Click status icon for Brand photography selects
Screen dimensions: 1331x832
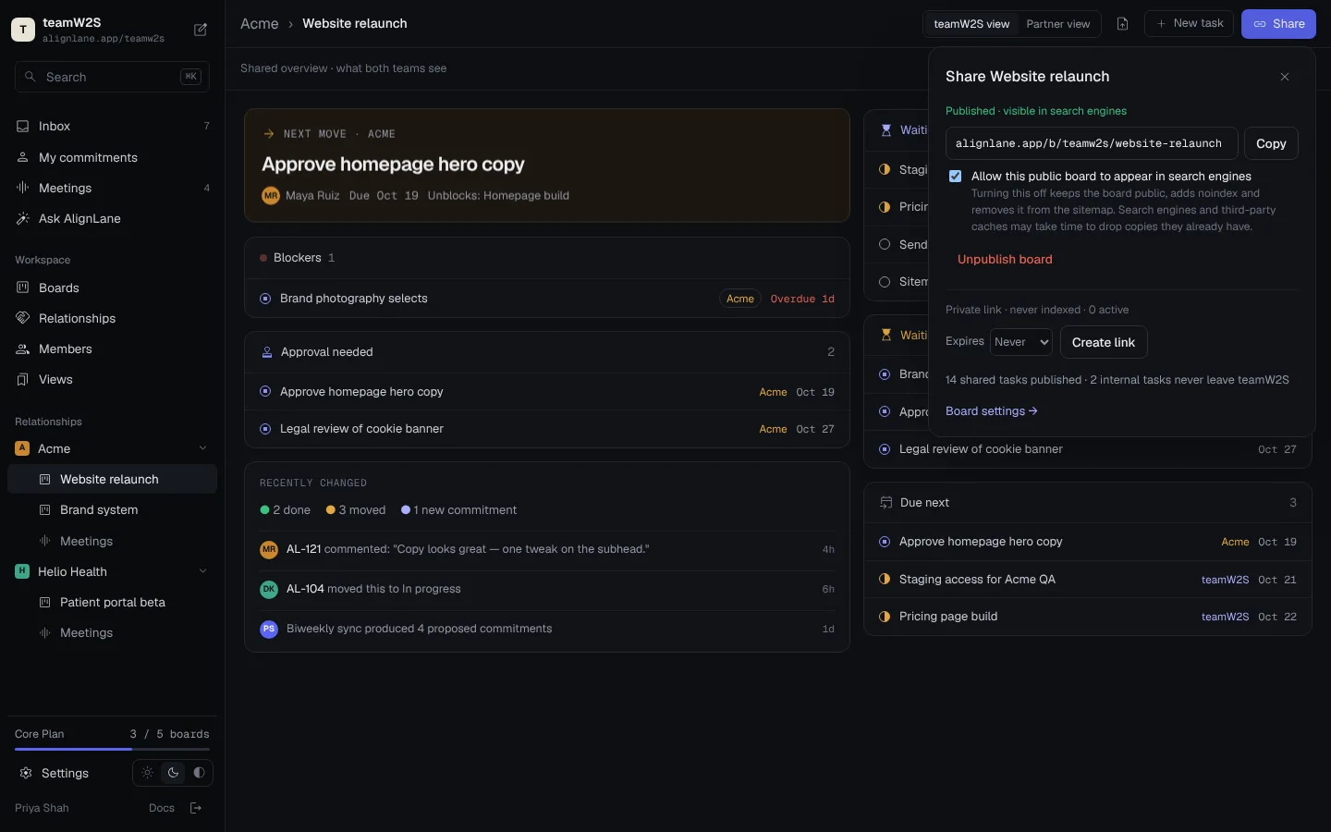click(265, 299)
